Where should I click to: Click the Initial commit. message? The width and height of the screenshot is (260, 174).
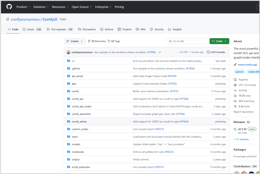(141, 159)
